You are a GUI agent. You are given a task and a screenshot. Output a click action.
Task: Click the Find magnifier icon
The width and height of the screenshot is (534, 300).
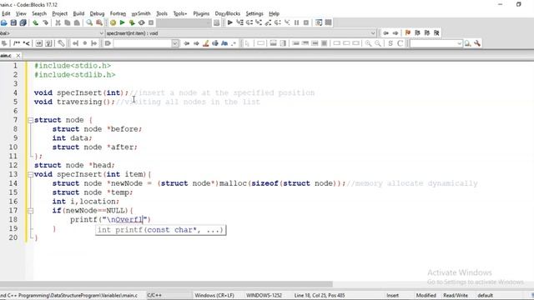click(x=89, y=22)
